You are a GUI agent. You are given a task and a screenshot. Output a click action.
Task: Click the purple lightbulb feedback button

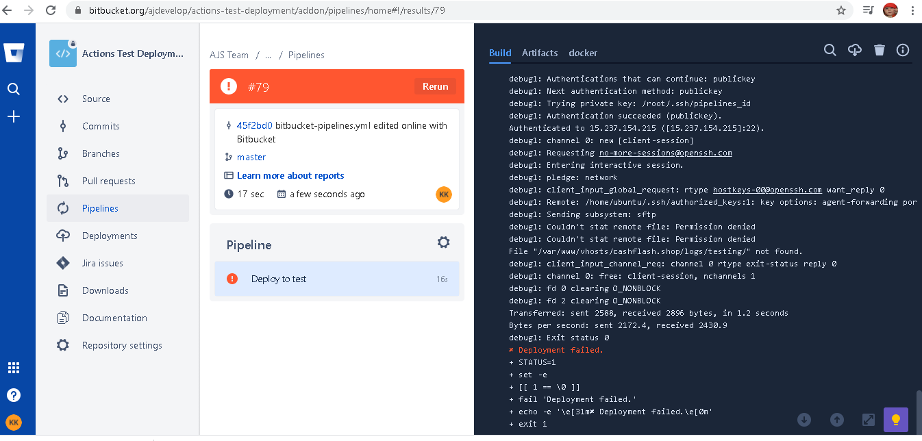coord(896,419)
